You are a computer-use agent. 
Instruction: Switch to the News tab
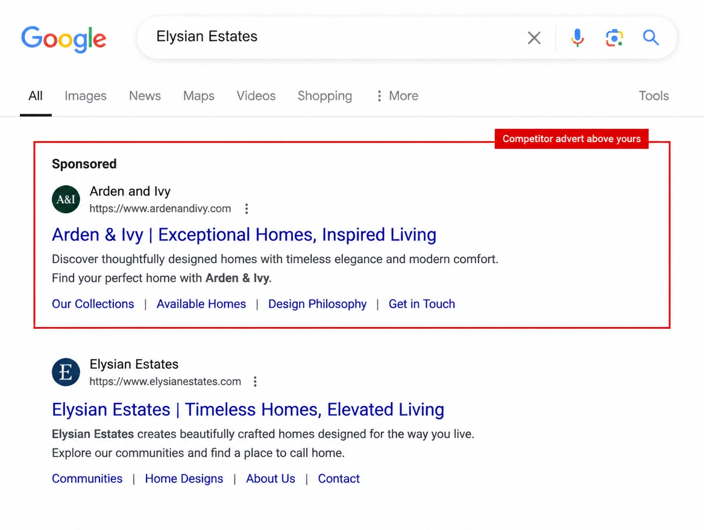(x=145, y=96)
